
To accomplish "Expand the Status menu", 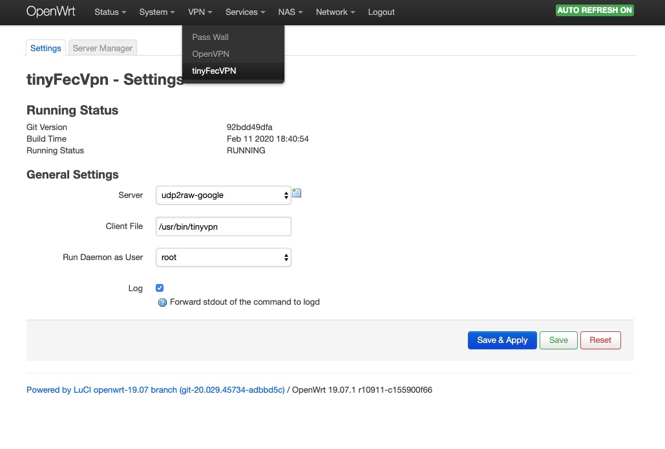I will click(111, 12).
